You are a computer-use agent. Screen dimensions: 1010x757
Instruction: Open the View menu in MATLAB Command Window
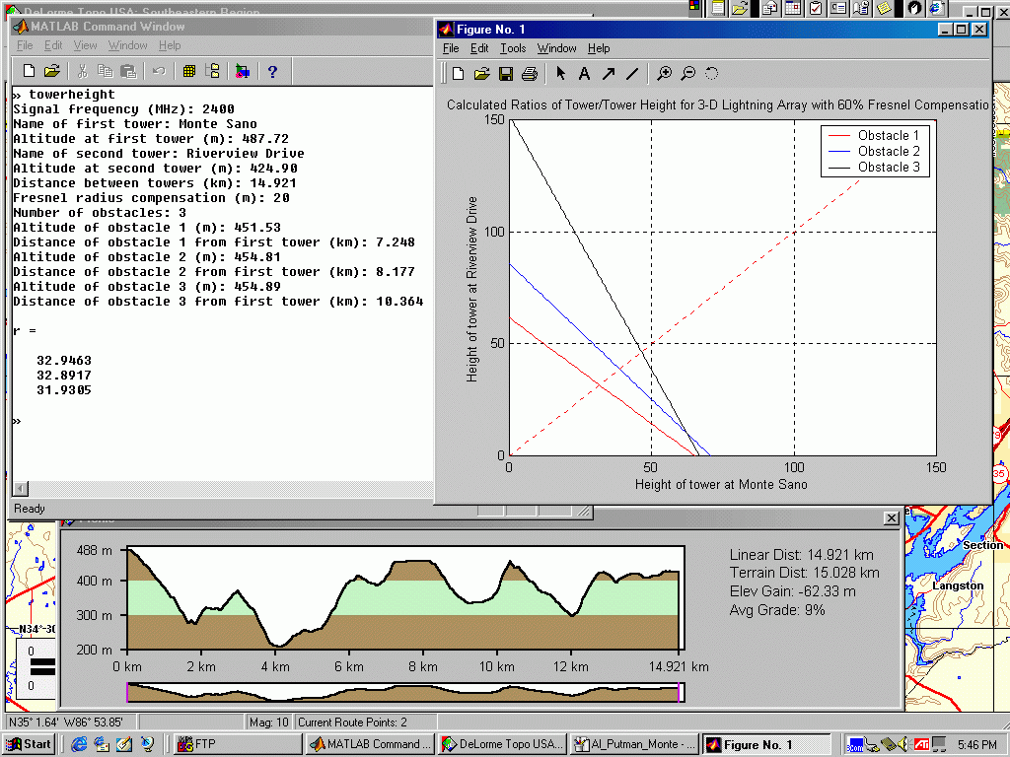[x=85, y=45]
